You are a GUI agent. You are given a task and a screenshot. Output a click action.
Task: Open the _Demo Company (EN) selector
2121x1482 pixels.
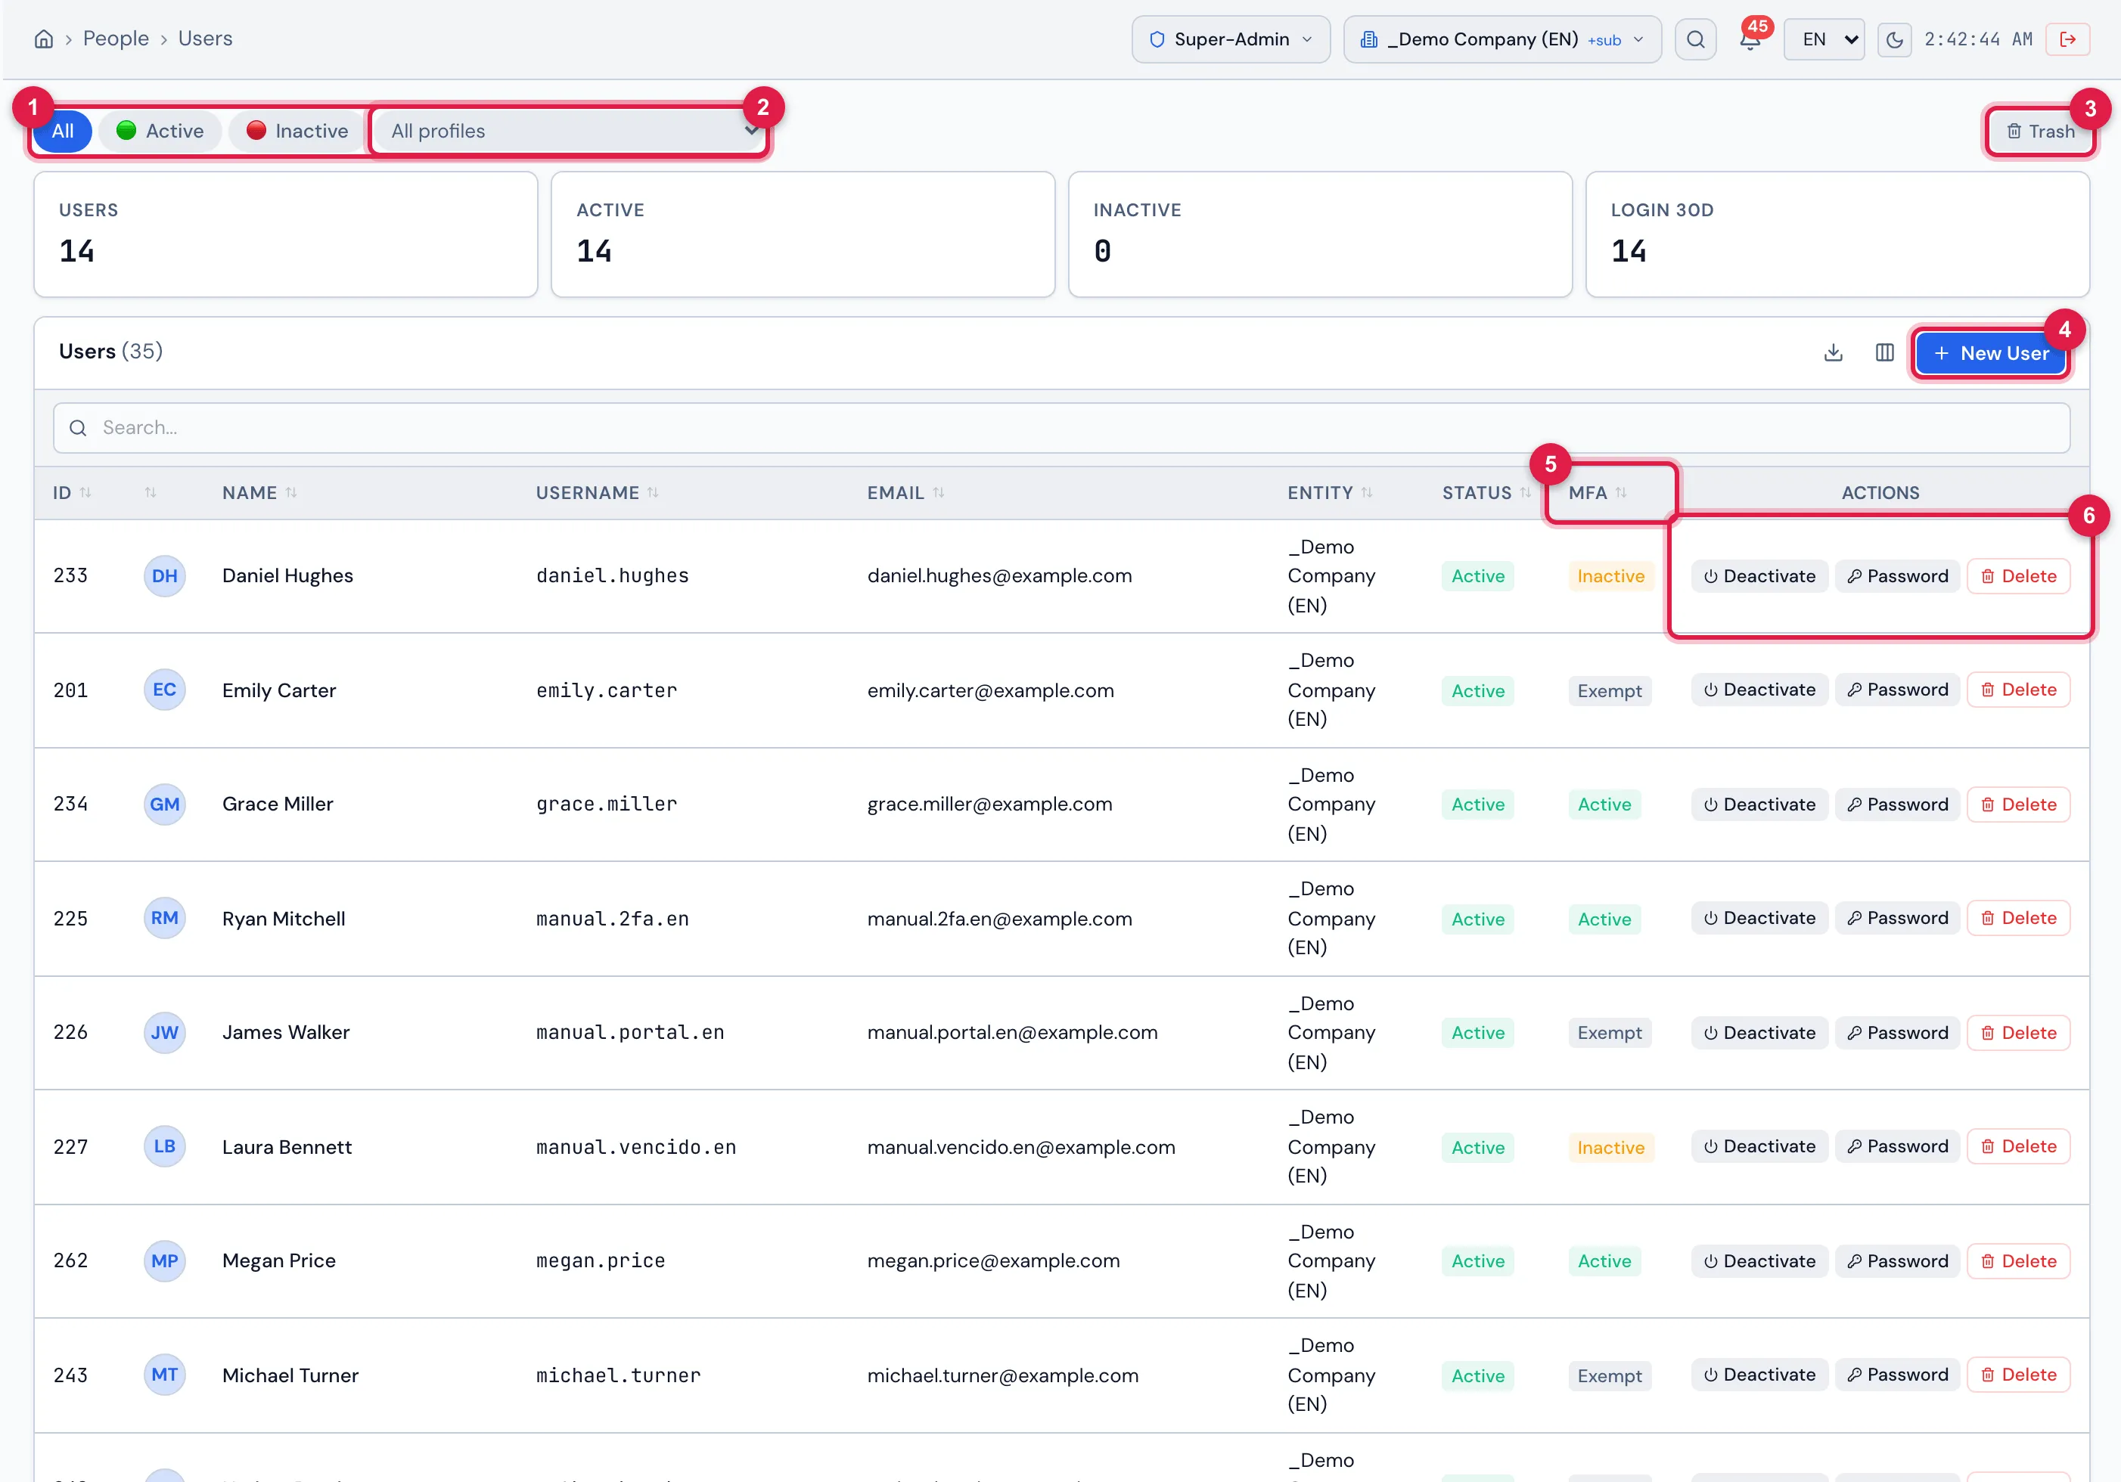[x=1501, y=39]
